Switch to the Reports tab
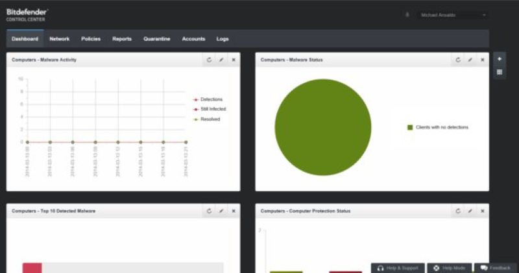Screen dimensions: 519x273 pyautogui.click(x=122, y=39)
